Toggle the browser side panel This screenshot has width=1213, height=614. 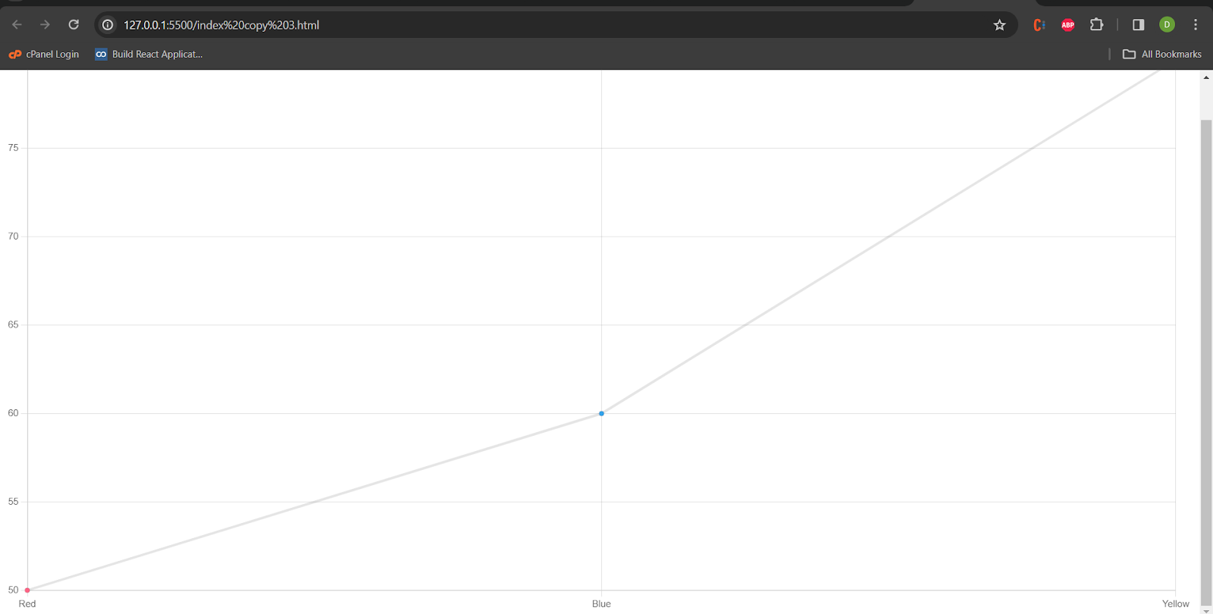pyautogui.click(x=1138, y=25)
